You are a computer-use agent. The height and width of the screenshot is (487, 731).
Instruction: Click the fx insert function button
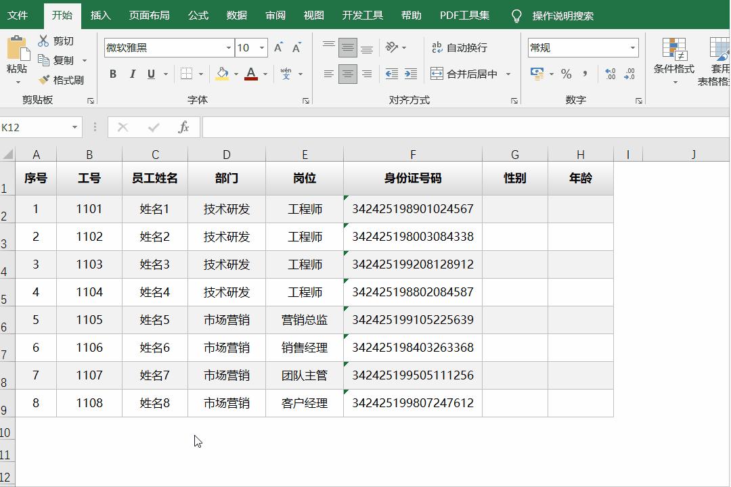(183, 126)
